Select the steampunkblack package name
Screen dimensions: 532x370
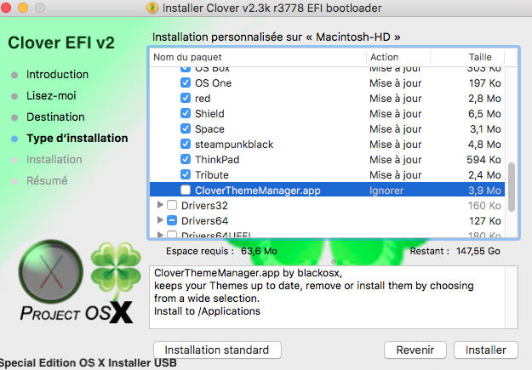(x=234, y=145)
